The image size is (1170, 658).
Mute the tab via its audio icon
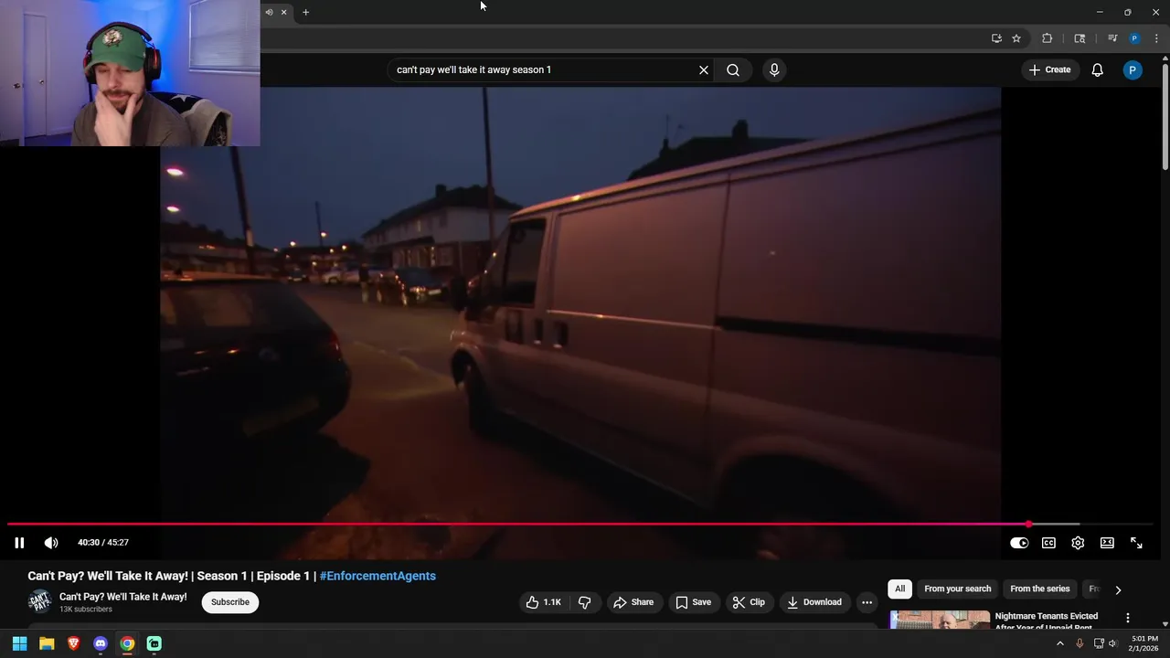click(x=269, y=12)
